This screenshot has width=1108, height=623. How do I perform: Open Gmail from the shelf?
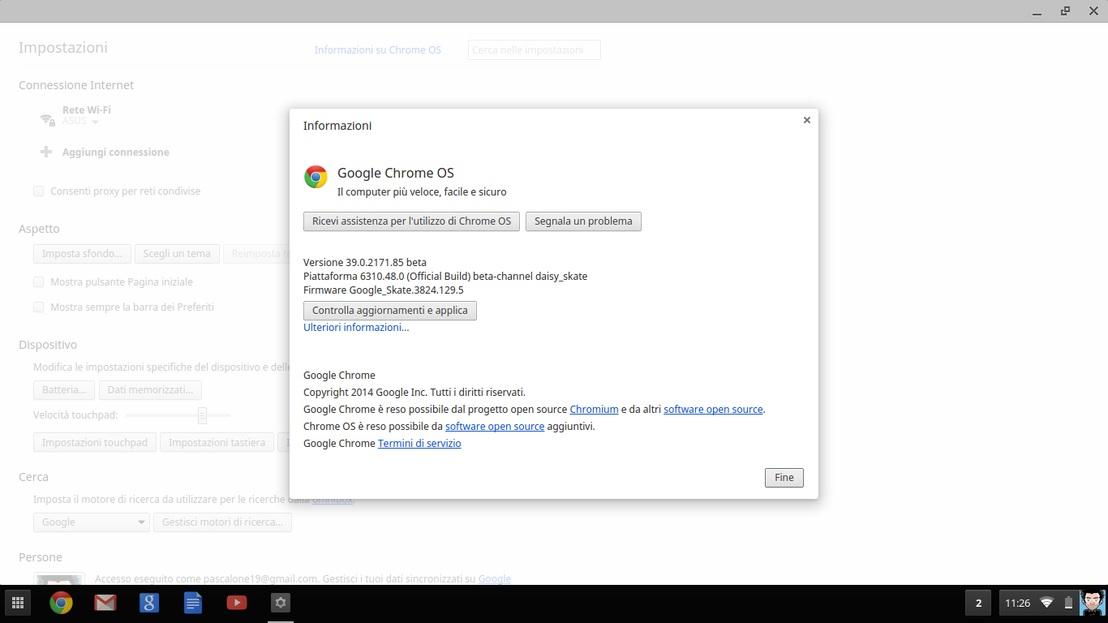click(105, 603)
